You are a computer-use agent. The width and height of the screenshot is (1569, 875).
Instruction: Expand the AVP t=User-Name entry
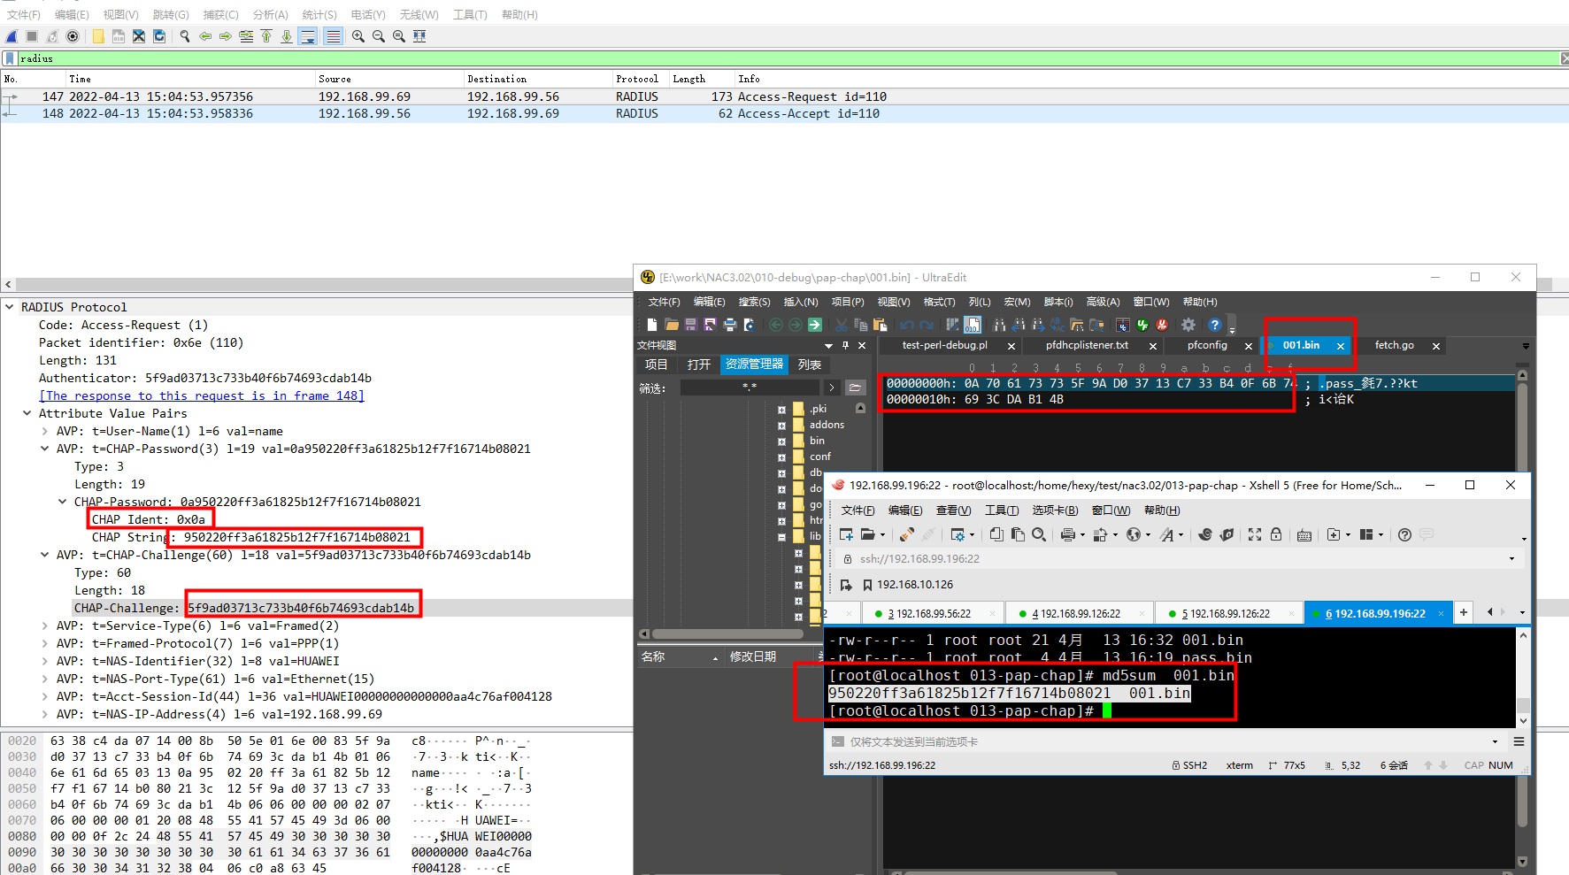43,431
